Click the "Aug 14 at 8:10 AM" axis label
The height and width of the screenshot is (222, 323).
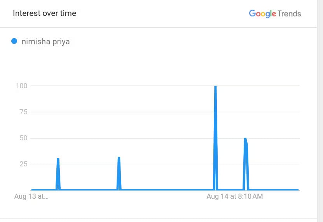234,196
